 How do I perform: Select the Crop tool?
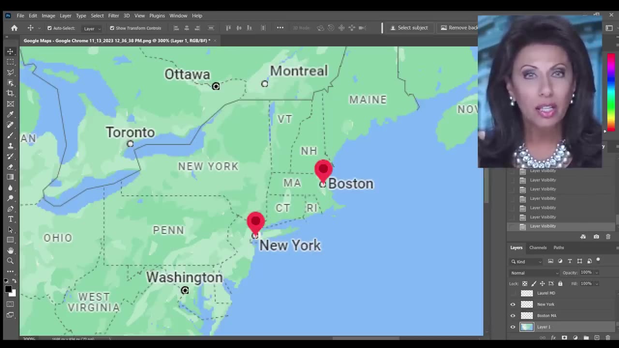(x=10, y=93)
